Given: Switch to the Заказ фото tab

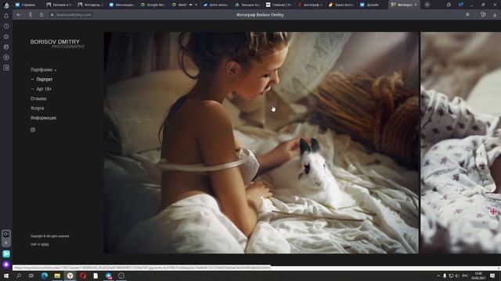Looking at the screenshot, I should [x=341, y=5].
